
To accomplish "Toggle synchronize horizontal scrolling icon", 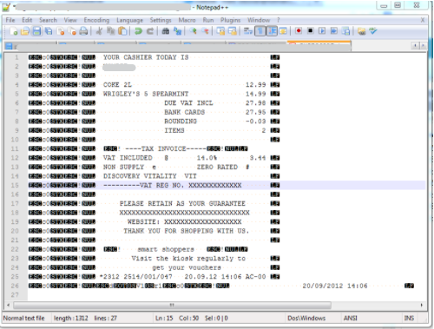I will 233,31.
